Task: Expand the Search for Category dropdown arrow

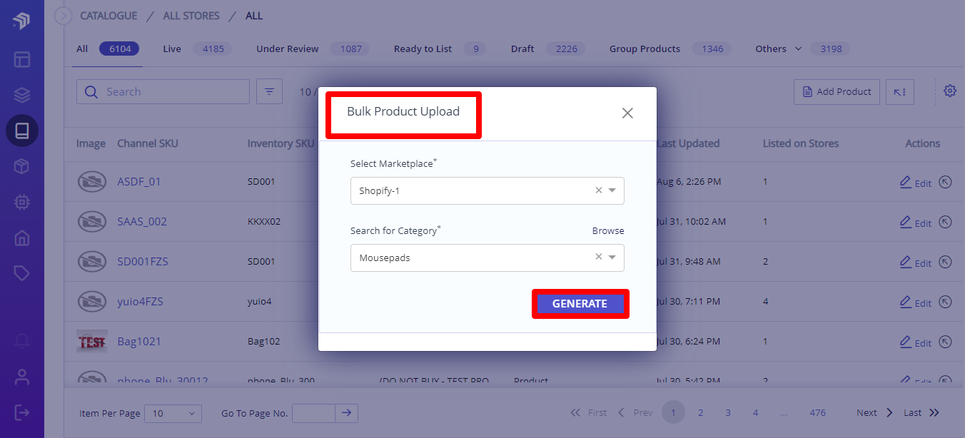Action: pyautogui.click(x=612, y=258)
